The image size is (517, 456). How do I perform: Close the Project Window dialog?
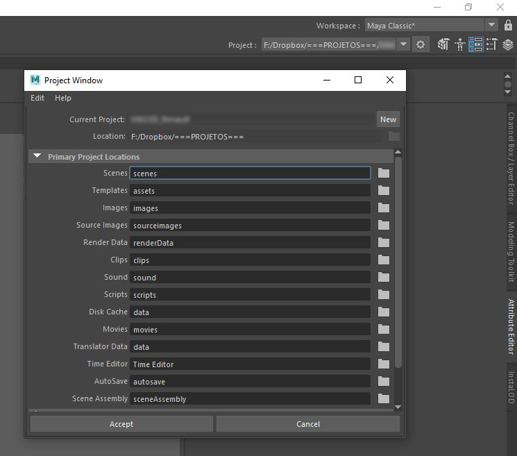pyautogui.click(x=390, y=80)
